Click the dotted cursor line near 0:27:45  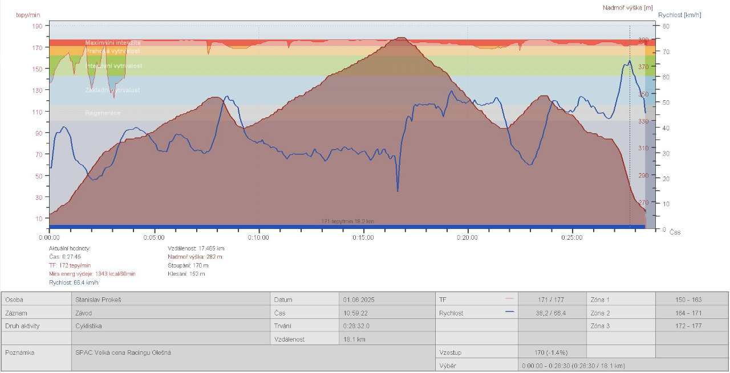(630, 142)
